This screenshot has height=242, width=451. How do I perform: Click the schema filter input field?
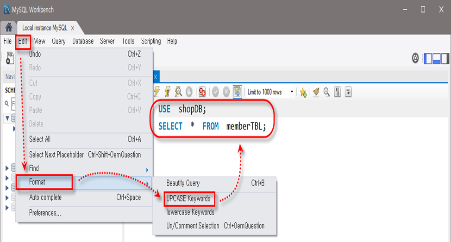click(x=13, y=104)
